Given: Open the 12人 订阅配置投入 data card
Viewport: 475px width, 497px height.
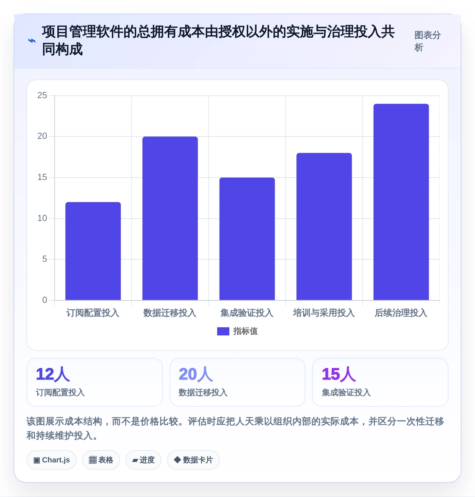Looking at the screenshot, I should click(x=95, y=382).
